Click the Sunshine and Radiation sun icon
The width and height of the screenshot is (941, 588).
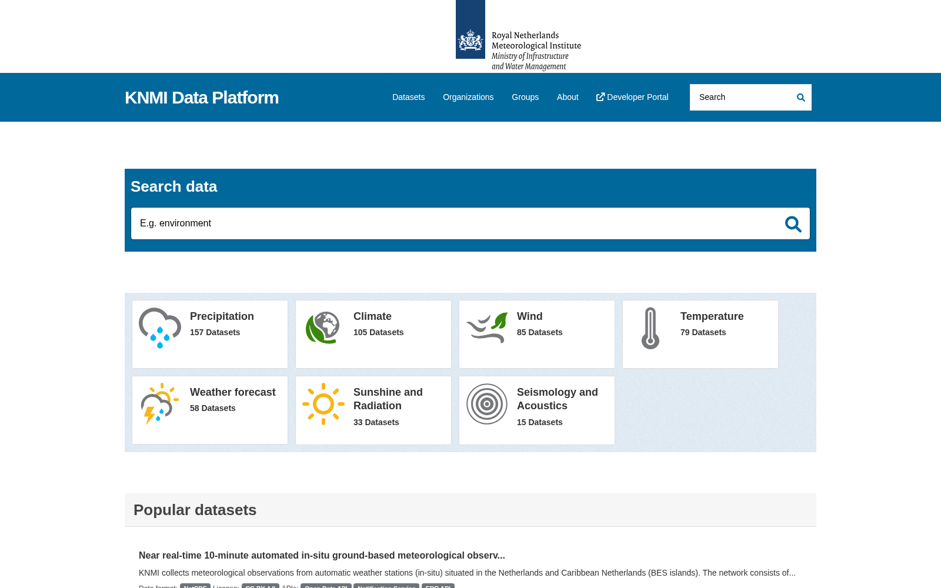323,404
